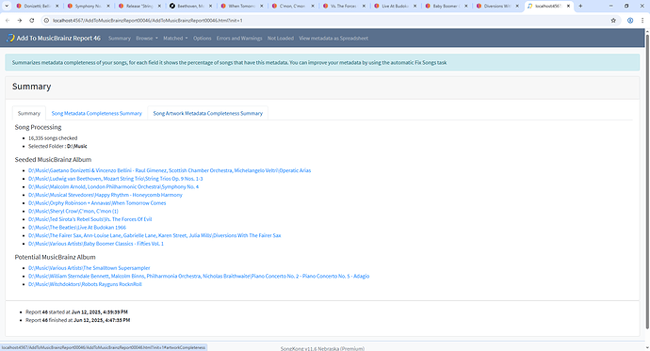Viewport: 650px width, 351px height.
Task: Open the Beatles Live At Budokan 1966 link
Action: (x=77, y=227)
